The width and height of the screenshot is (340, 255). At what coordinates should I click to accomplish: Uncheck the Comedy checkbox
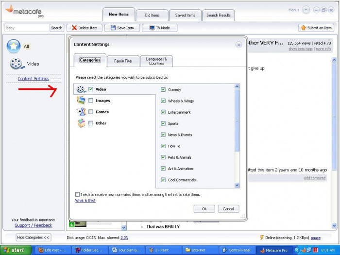(163, 89)
